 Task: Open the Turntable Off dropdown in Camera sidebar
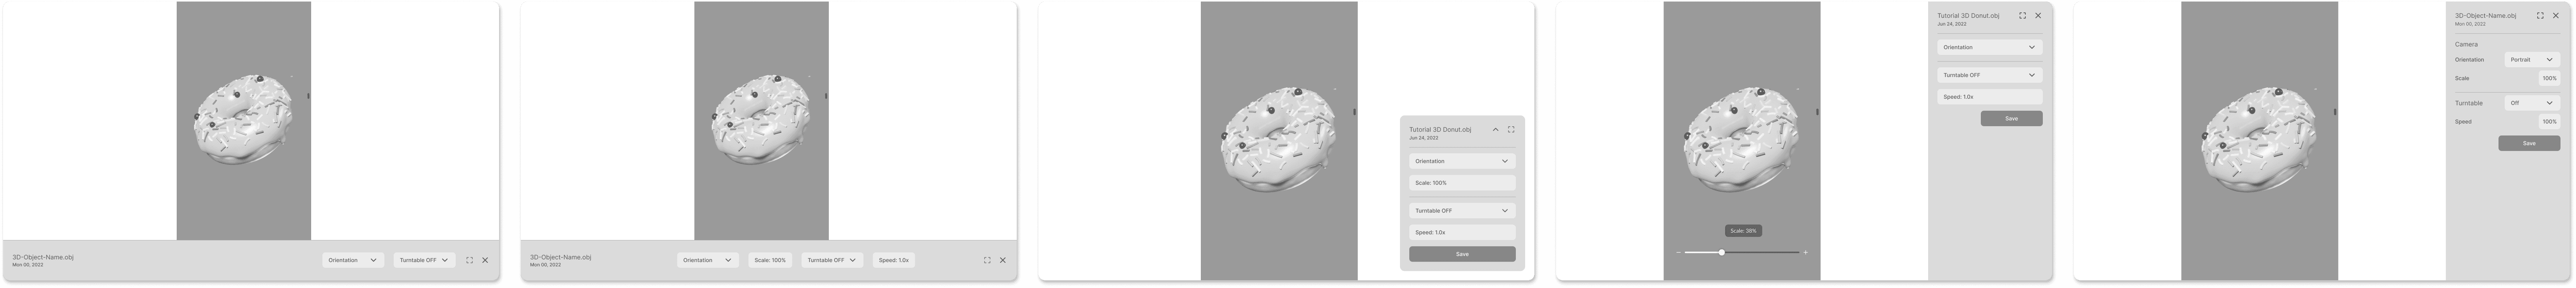2532,103
